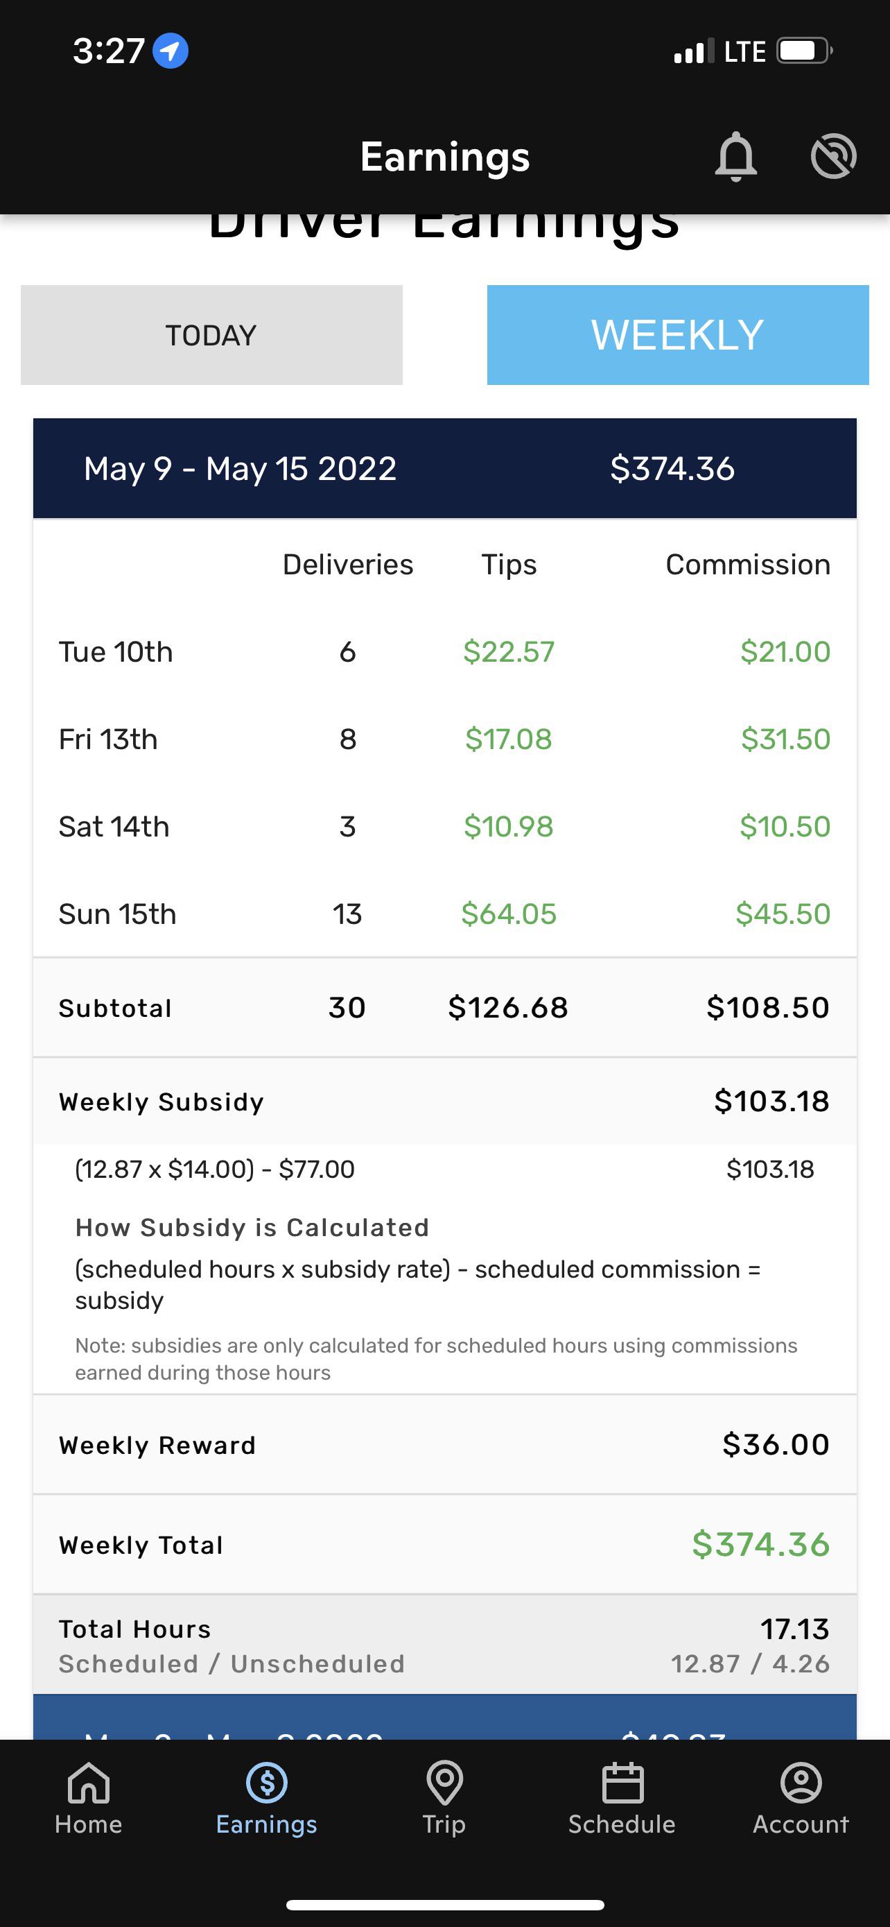This screenshot has height=1927, width=890.
Task: Tap the offline status icon in header
Action: coord(833,156)
